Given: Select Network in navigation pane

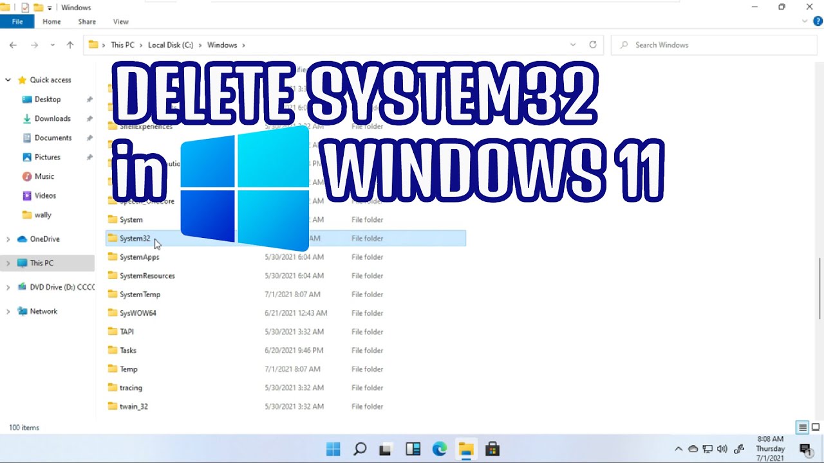Looking at the screenshot, I should click(x=43, y=311).
